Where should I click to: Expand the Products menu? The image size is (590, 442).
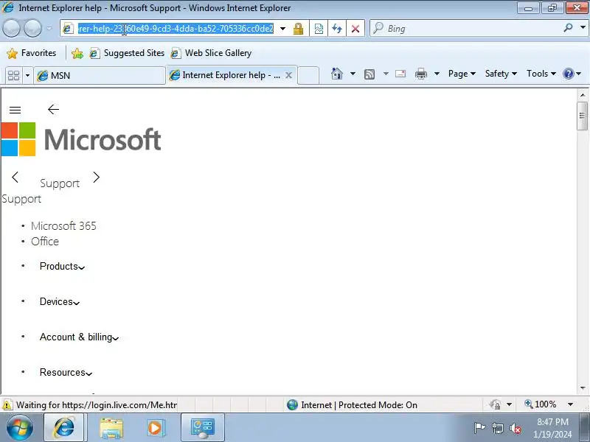pos(62,266)
